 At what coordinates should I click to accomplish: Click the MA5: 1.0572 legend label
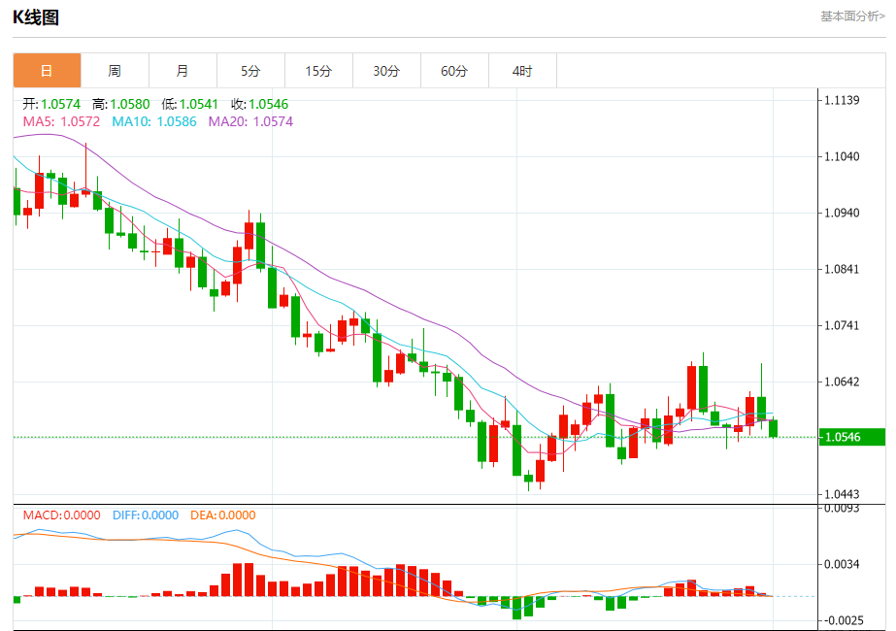[61, 121]
